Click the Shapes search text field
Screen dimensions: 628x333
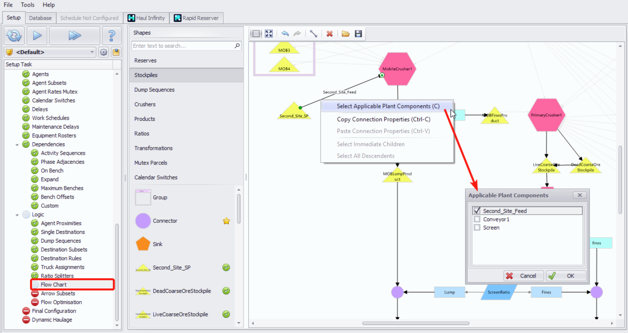pyautogui.click(x=183, y=46)
